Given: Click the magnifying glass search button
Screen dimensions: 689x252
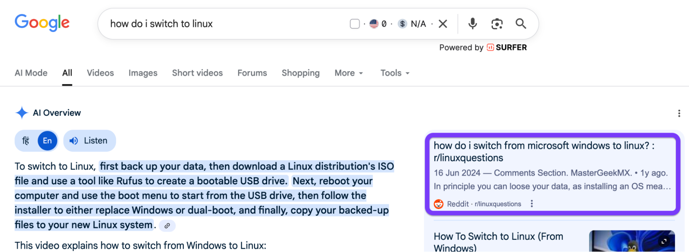Looking at the screenshot, I should [520, 24].
